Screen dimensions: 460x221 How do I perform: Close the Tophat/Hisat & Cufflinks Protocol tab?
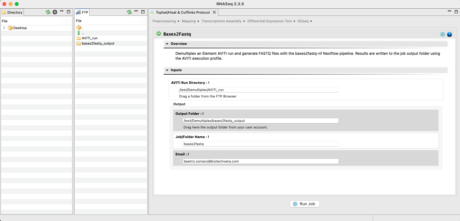pyautogui.click(x=214, y=12)
